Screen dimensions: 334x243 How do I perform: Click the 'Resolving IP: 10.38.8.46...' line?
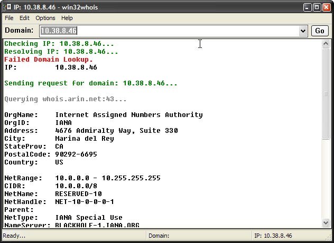tap(61, 52)
